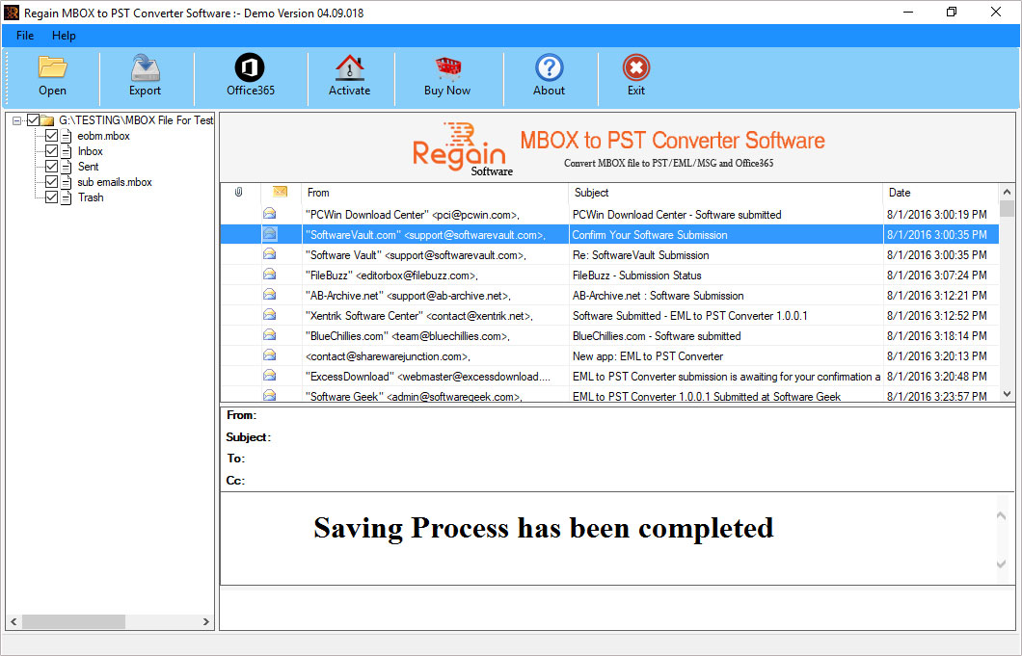Screen dimensions: 1022x656
Task: Select the Sent folder in tree
Action: pyautogui.click(x=88, y=167)
